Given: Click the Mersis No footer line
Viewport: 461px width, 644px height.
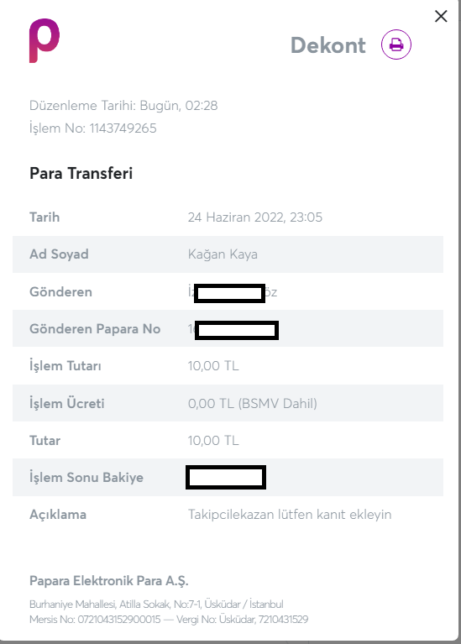Looking at the screenshot, I should coord(169,620).
